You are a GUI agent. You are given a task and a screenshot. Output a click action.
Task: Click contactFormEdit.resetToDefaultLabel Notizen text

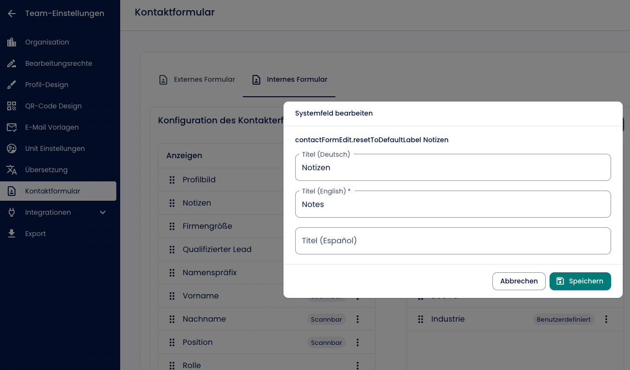click(372, 140)
